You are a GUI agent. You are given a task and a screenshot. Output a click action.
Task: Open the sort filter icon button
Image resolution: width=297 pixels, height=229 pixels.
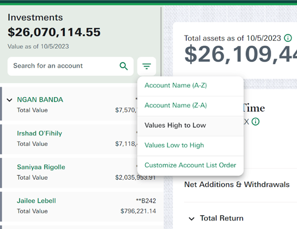[146, 66]
